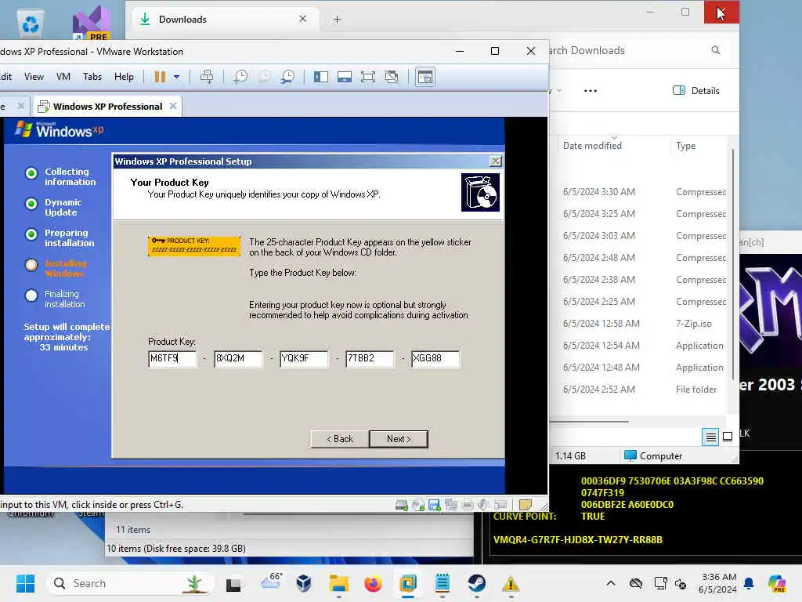Click the console view icon in VMware toolbar
The image size is (802, 602).
pyautogui.click(x=425, y=77)
